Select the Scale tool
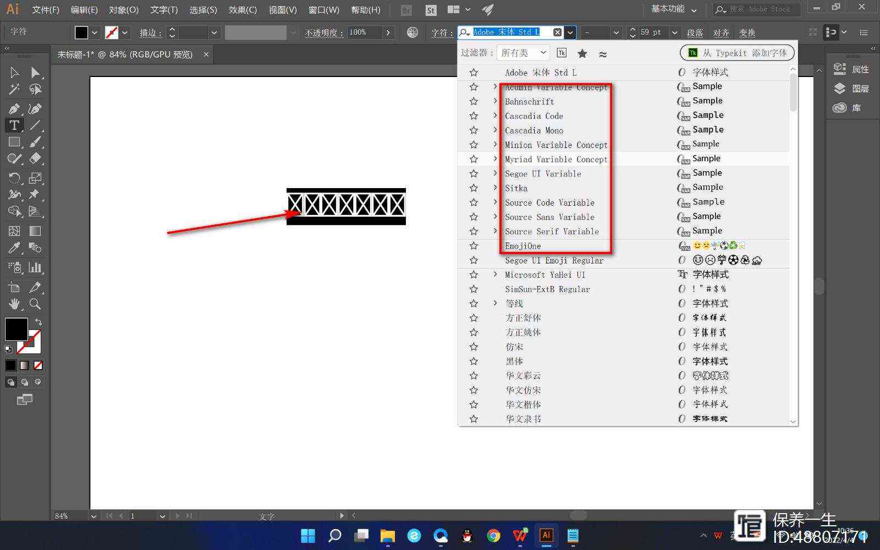This screenshot has width=880, height=550. pos(35,178)
